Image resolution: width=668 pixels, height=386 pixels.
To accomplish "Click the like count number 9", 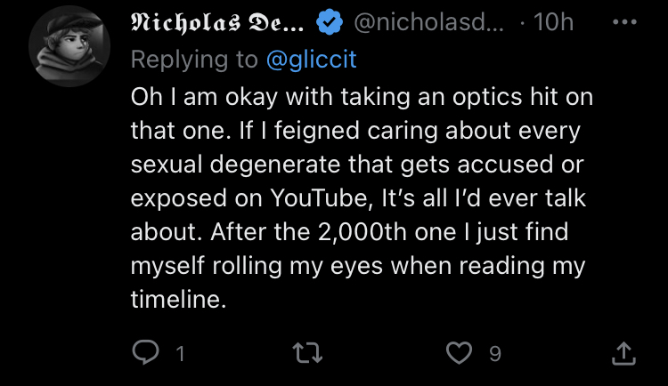I will coord(494,354).
